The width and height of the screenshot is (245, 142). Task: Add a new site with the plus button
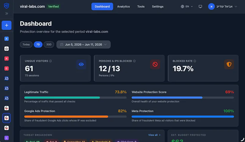[6, 25]
